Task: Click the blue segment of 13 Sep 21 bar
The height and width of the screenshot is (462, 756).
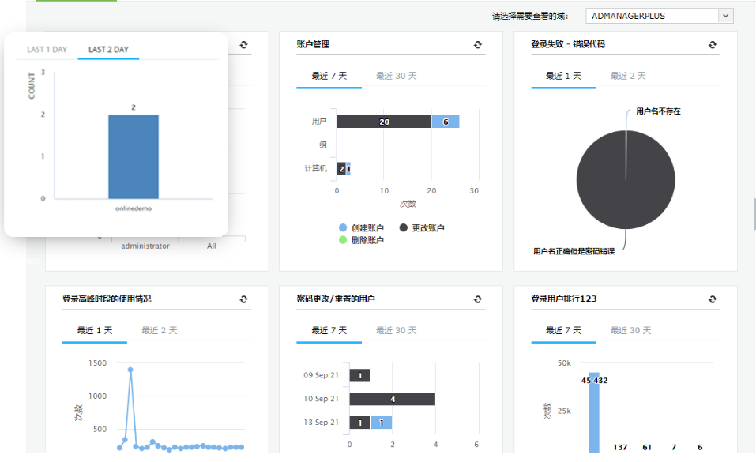Action: [x=382, y=423]
